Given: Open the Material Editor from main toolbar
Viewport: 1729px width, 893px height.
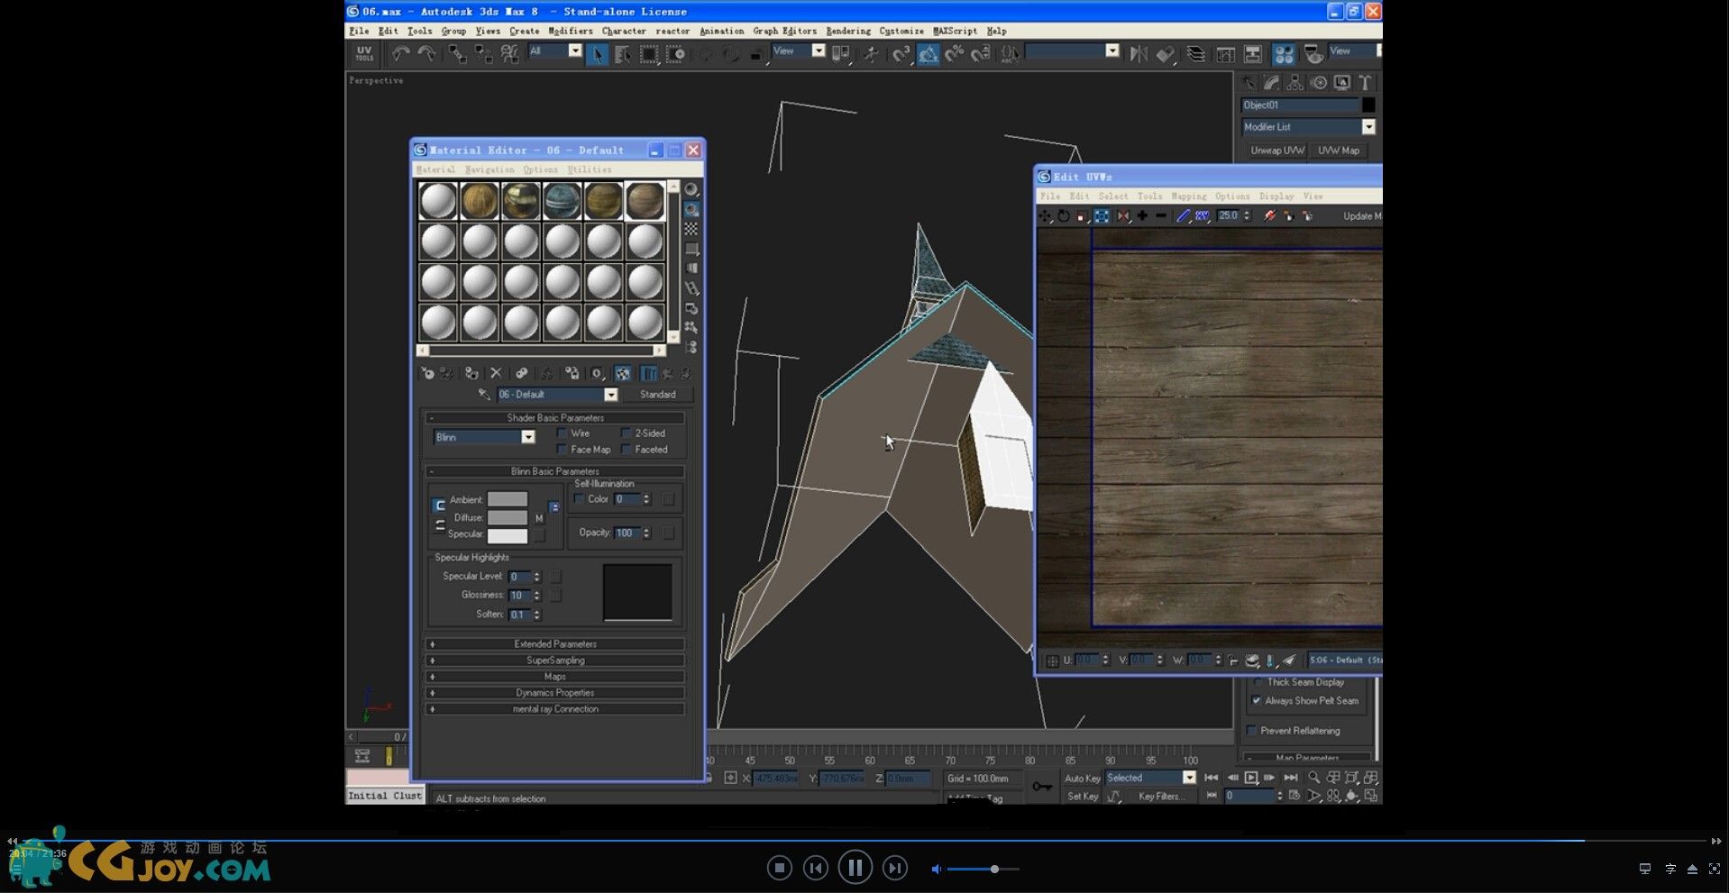Looking at the screenshot, I should click(x=1284, y=54).
